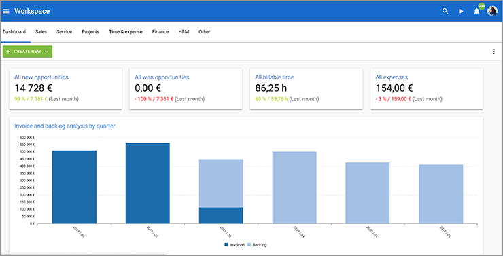The width and height of the screenshot is (503, 256).
Task: Click the 99 % / 7 381 € change
Action: click(x=31, y=99)
